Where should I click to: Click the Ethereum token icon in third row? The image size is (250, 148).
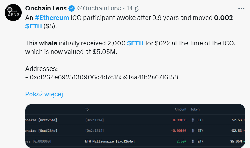pos(193,141)
